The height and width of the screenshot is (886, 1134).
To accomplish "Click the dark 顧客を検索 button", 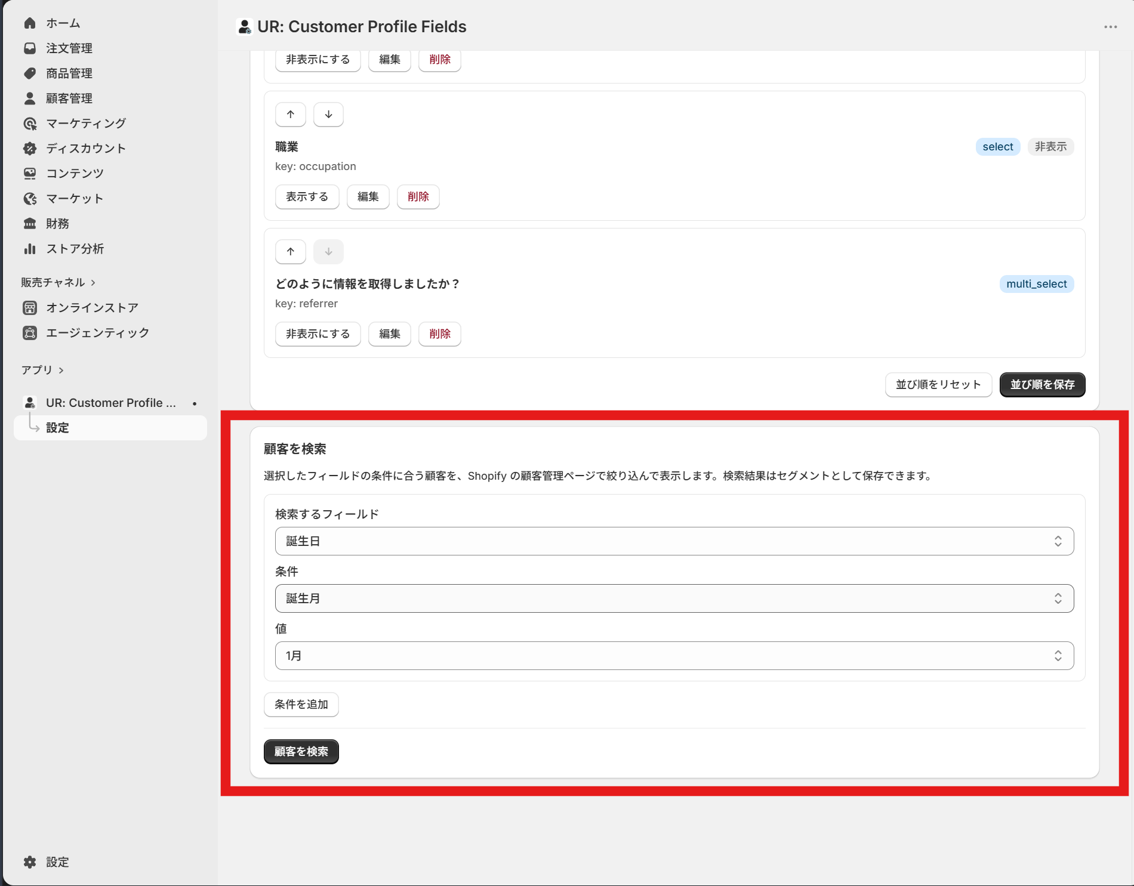I will pos(301,752).
